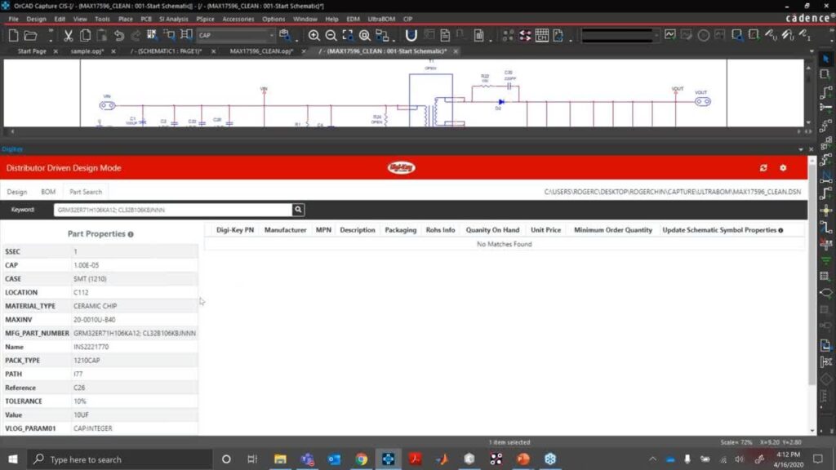Click the Part Properties info icon
Screen dimensions: 836x470
point(131,234)
